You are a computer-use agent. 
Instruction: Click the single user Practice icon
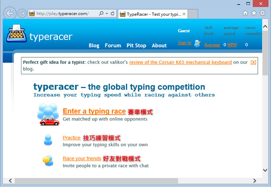(48, 140)
